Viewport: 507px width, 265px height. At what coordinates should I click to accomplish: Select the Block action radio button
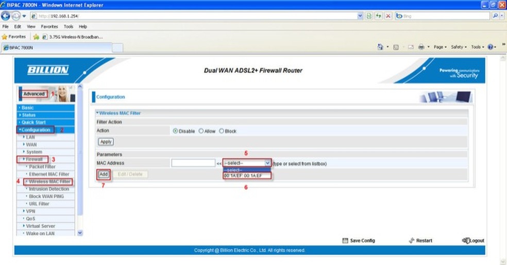coord(222,131)
